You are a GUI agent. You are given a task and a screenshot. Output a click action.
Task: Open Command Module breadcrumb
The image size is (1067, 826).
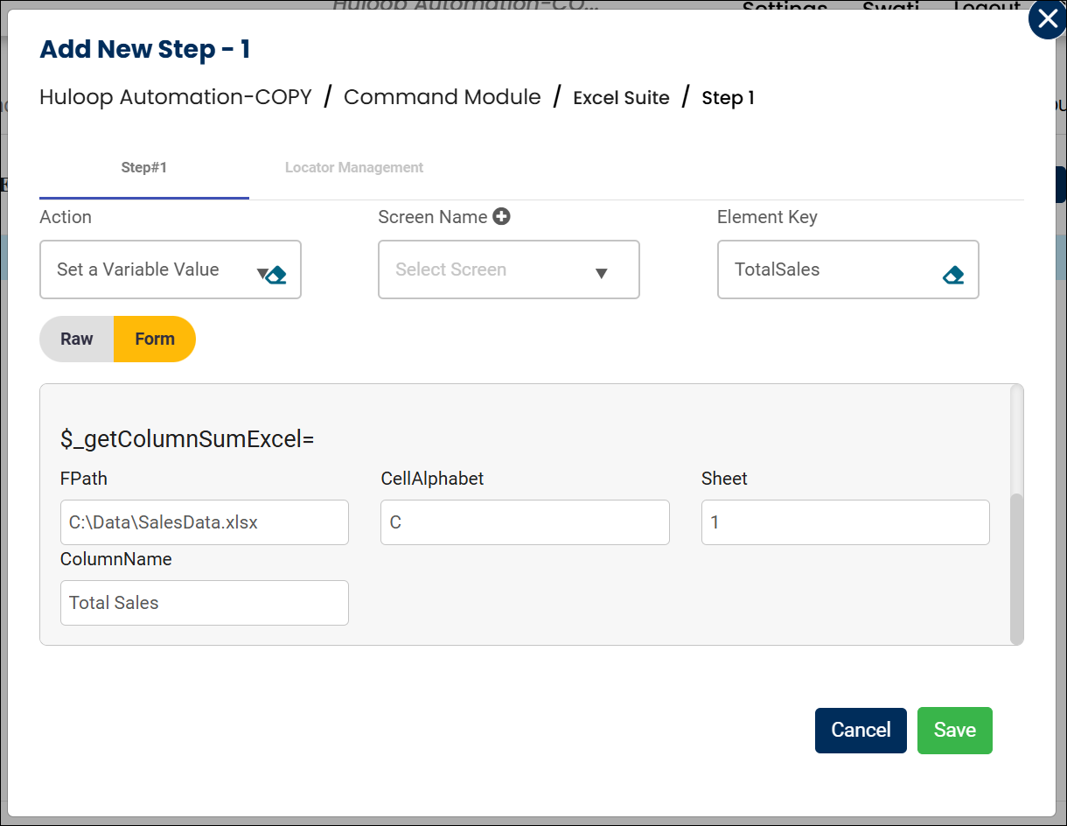point(442,97)
